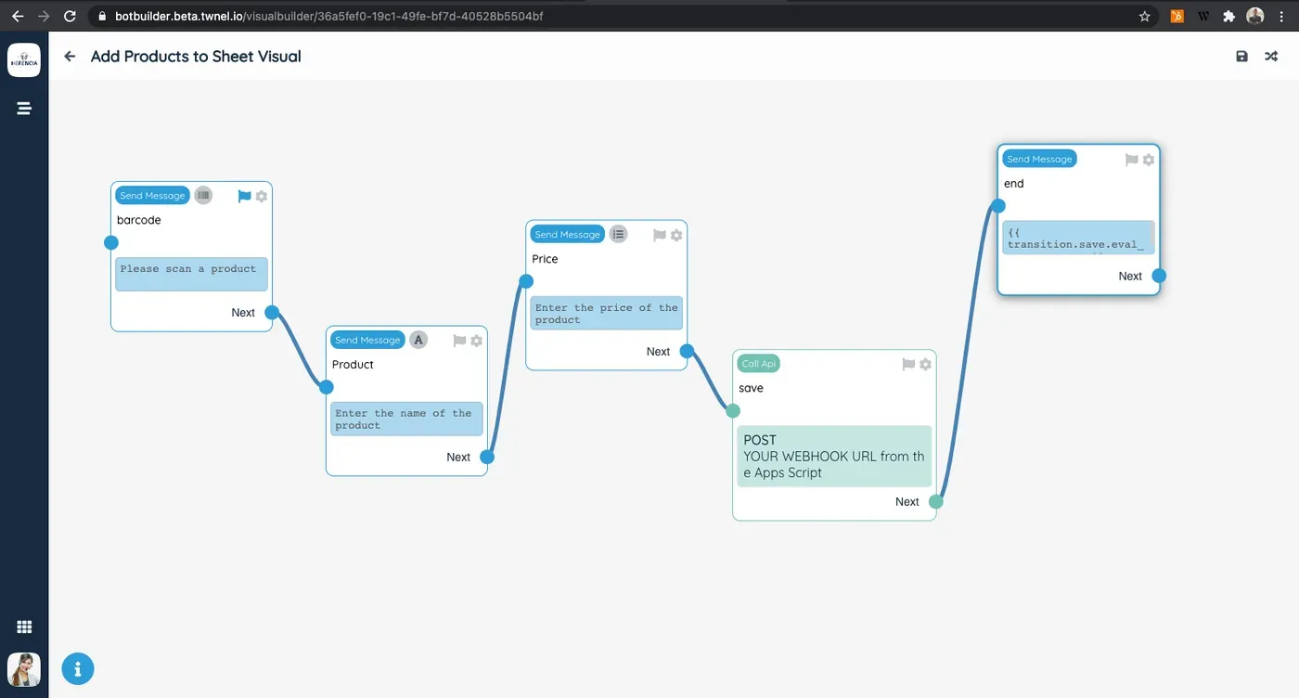Click the shuffle icon in the top right

(1271, 57)
